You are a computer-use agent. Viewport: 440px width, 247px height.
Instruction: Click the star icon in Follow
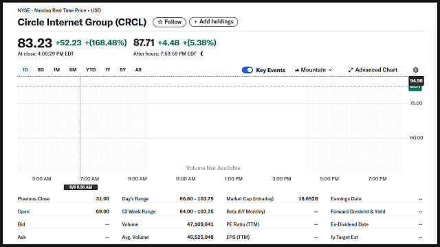tap(160, 22)
